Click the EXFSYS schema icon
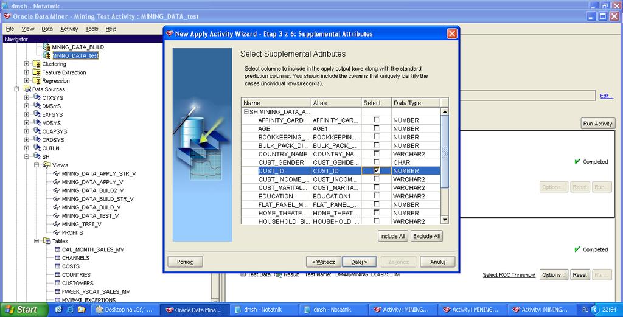The width and height of the screenshot is (623, 317). tap(37, 114)
